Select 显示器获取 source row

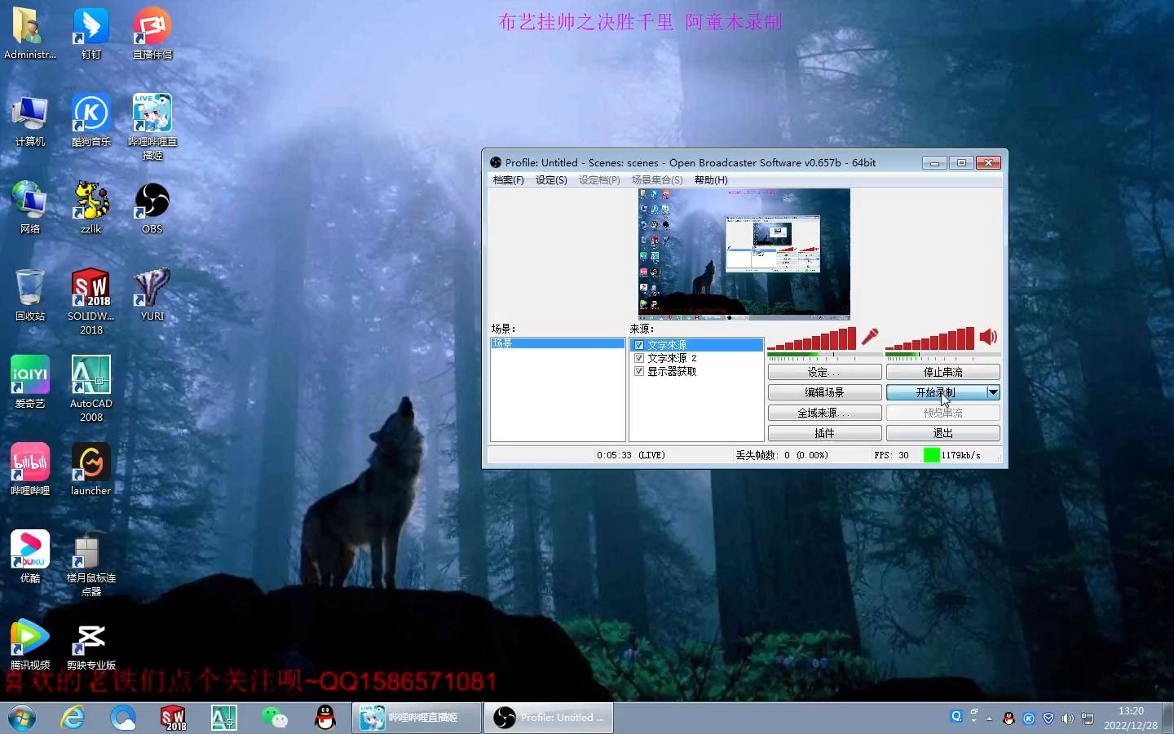coord(696,371)
